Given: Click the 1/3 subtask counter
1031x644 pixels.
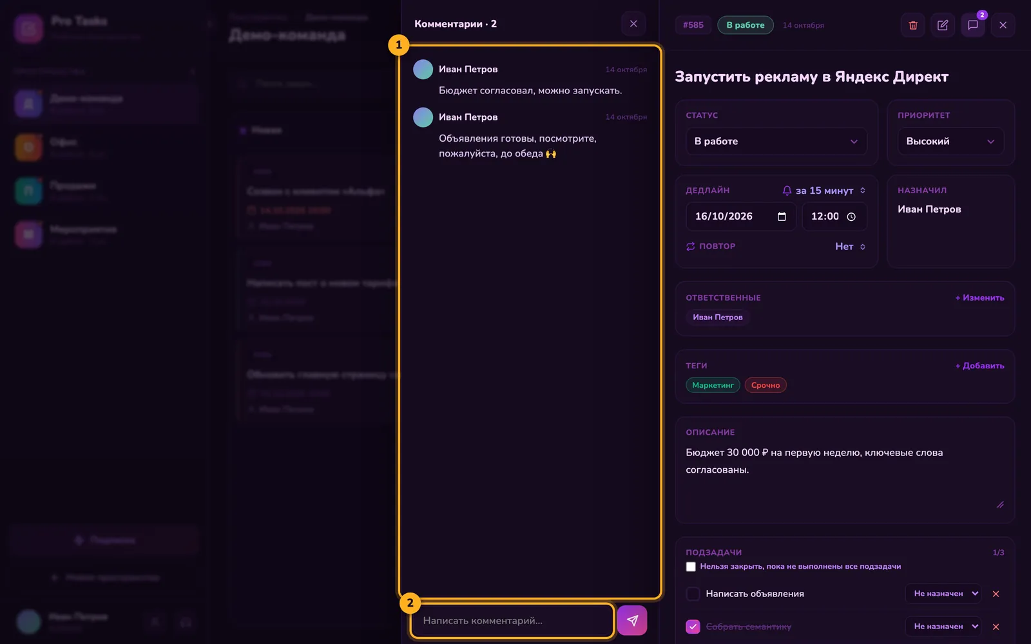Looking at the screenshot, I should pyautogui.click(x=998, y=553).
